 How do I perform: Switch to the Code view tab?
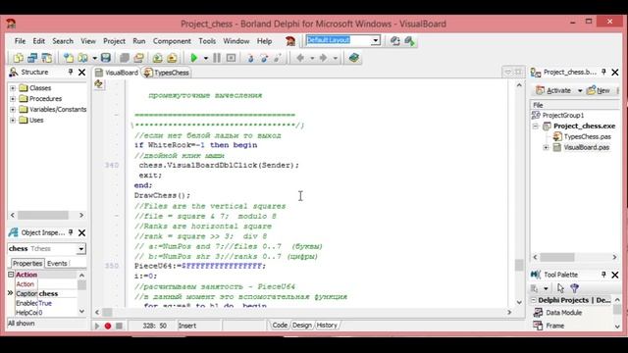(x=280, y=326)
